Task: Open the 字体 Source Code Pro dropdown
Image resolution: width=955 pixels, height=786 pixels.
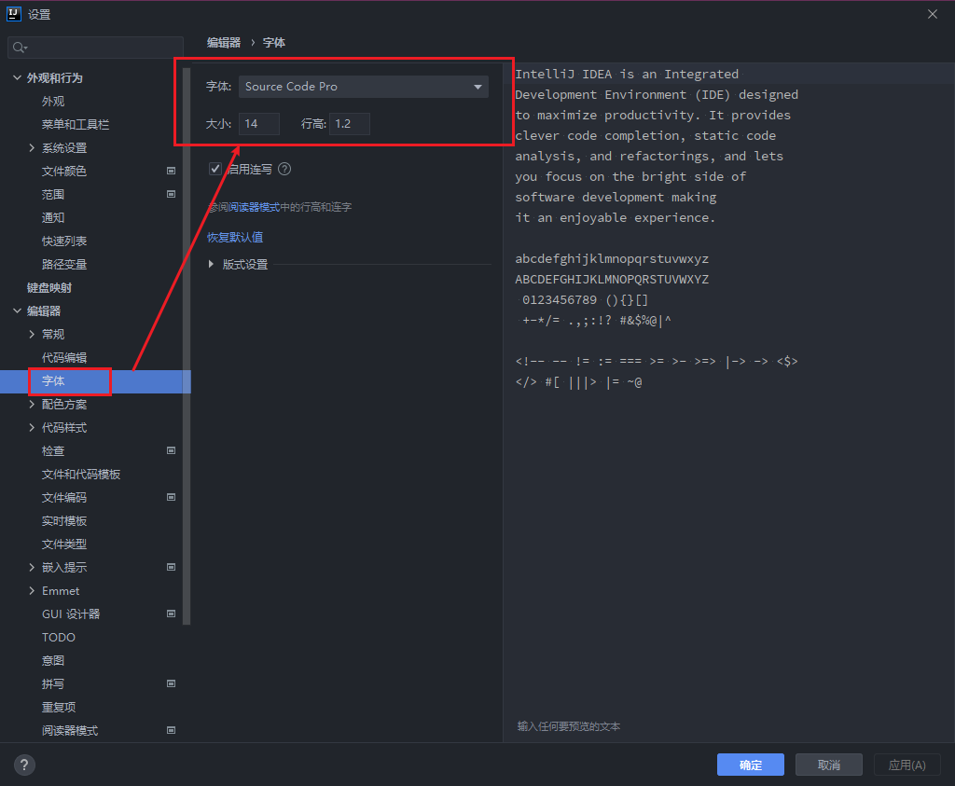Action: click(x=364, y=87)
